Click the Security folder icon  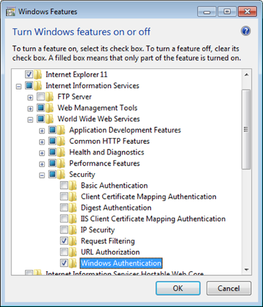[x=61, y=174]
